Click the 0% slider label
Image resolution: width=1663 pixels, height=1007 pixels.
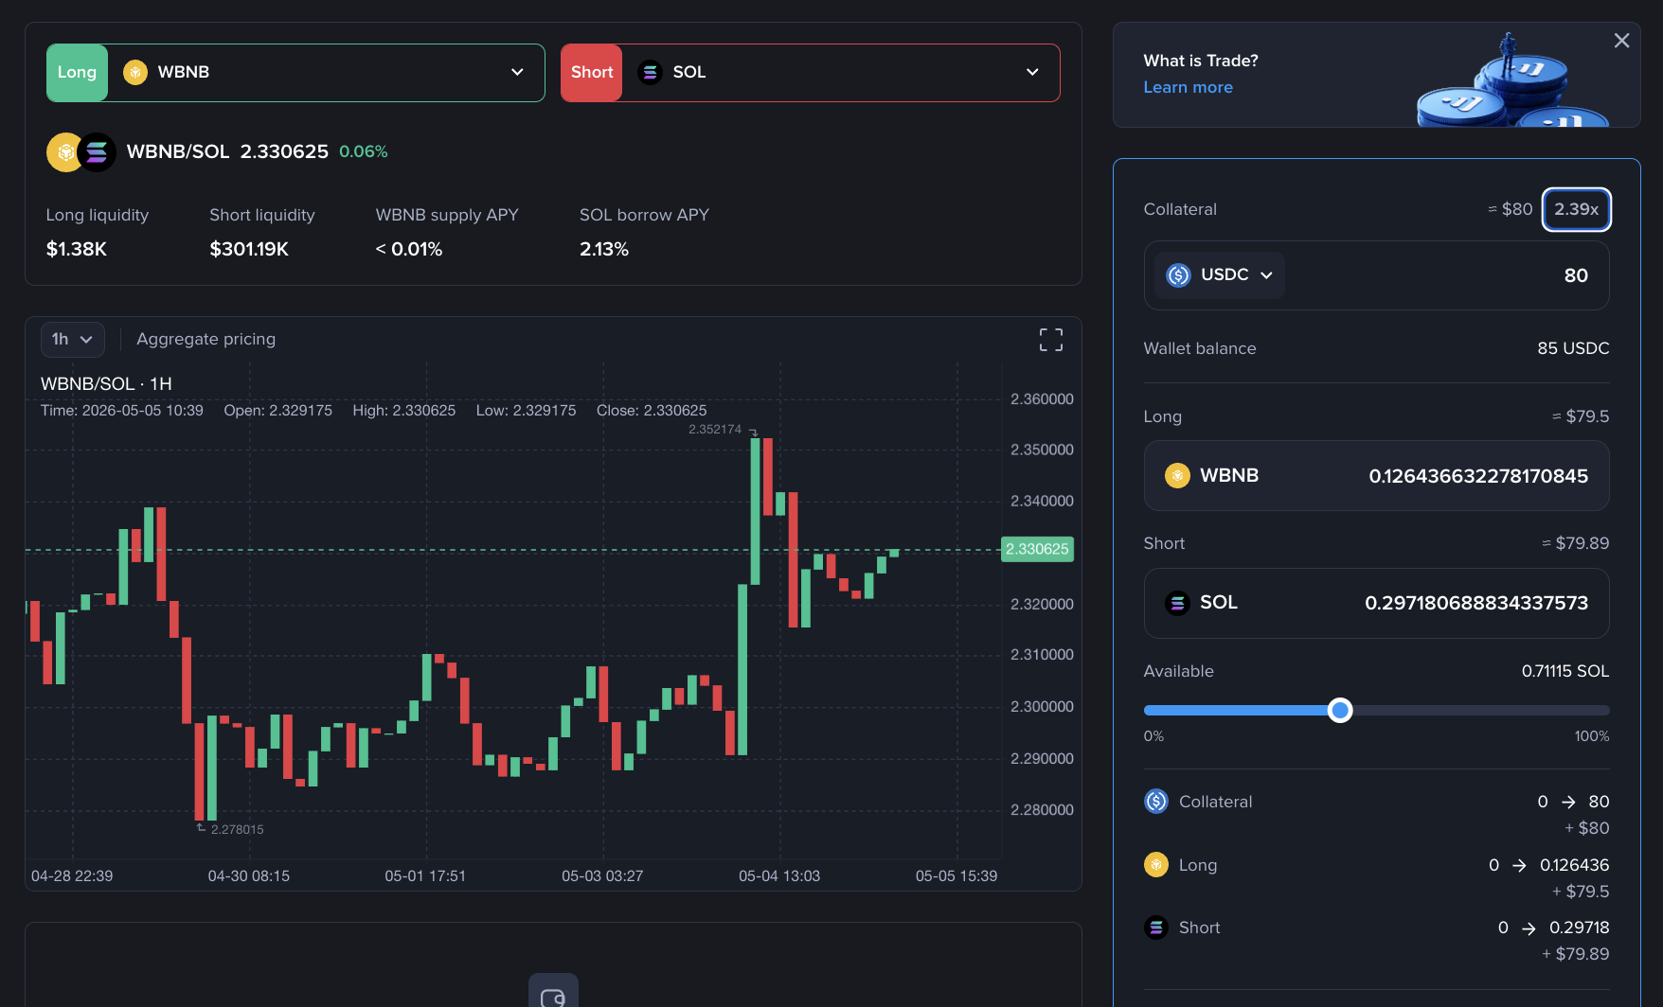pos(1153,736)
